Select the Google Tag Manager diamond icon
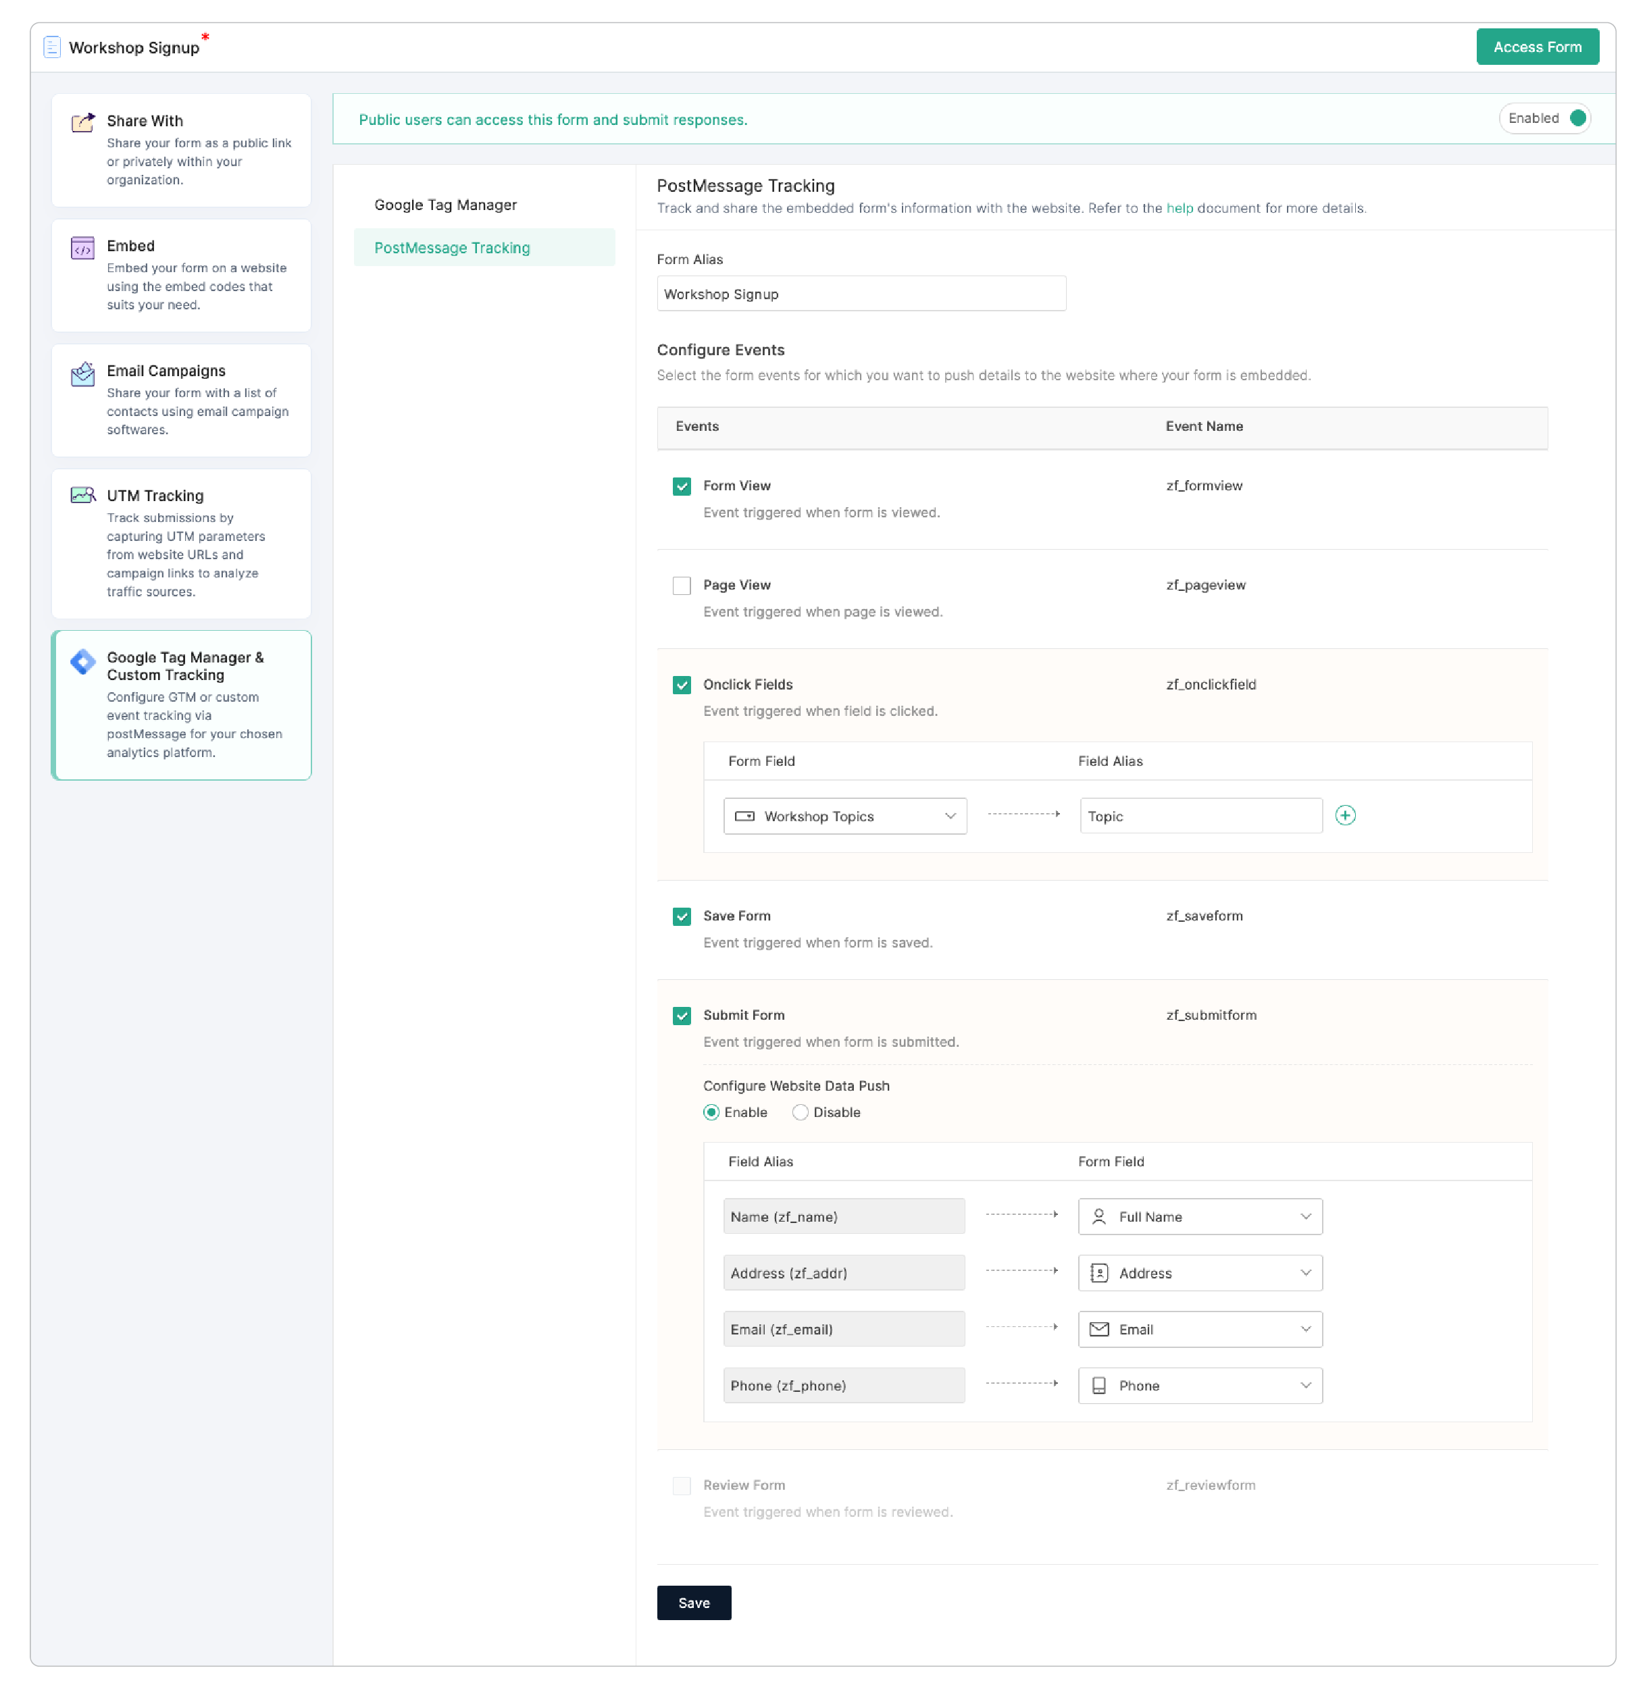Image resolution: width=1647 pixels, height=1689 pixels. pyautogui.click(x=83, y=662)
